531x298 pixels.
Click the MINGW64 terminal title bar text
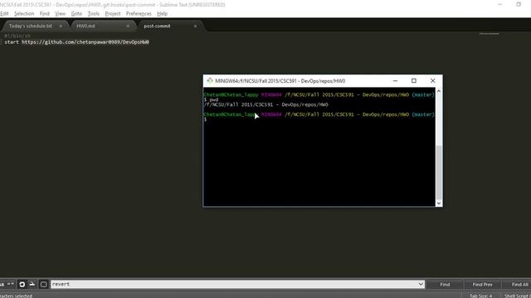(280, 81)
